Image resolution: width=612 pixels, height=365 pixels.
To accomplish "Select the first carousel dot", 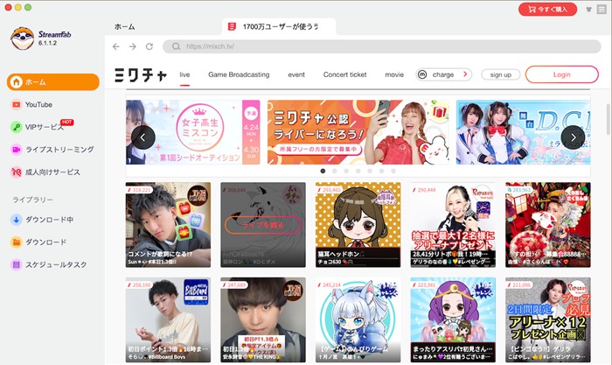I will point(323,171).
